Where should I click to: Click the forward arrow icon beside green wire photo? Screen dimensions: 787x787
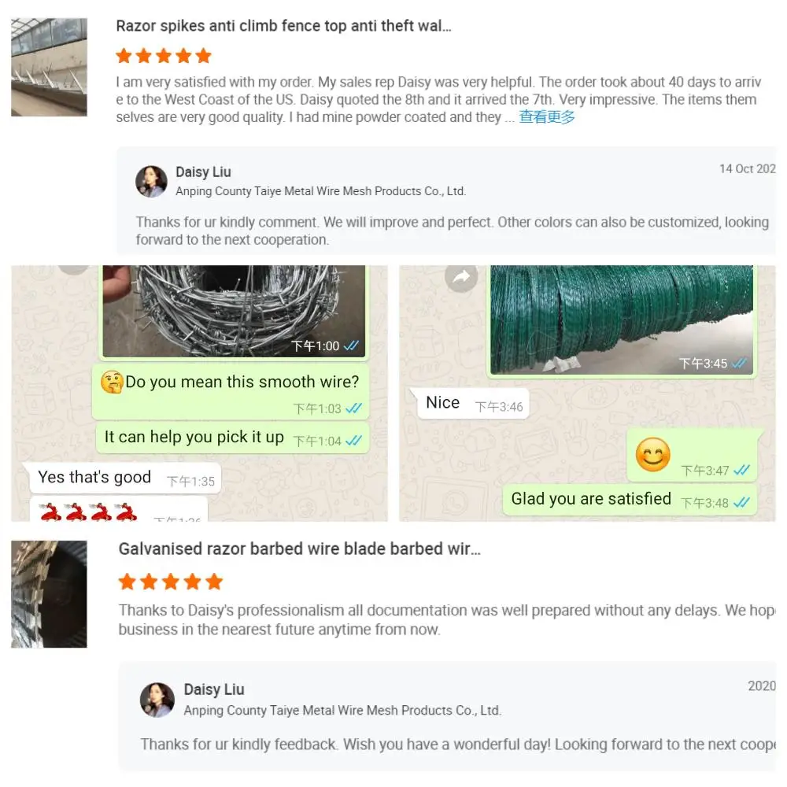pos(460,276)
